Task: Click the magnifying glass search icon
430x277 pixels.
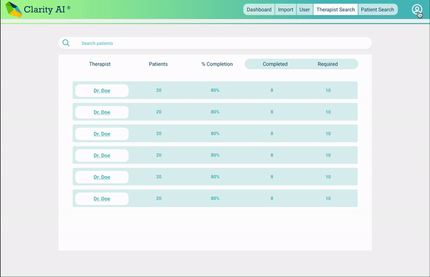Action: pos(66,43)
